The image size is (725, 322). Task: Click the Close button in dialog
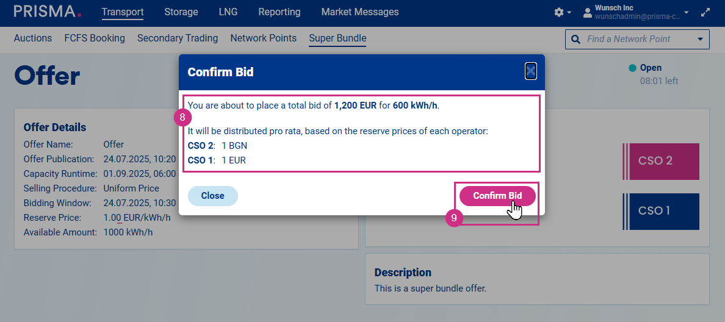[212, 196]
